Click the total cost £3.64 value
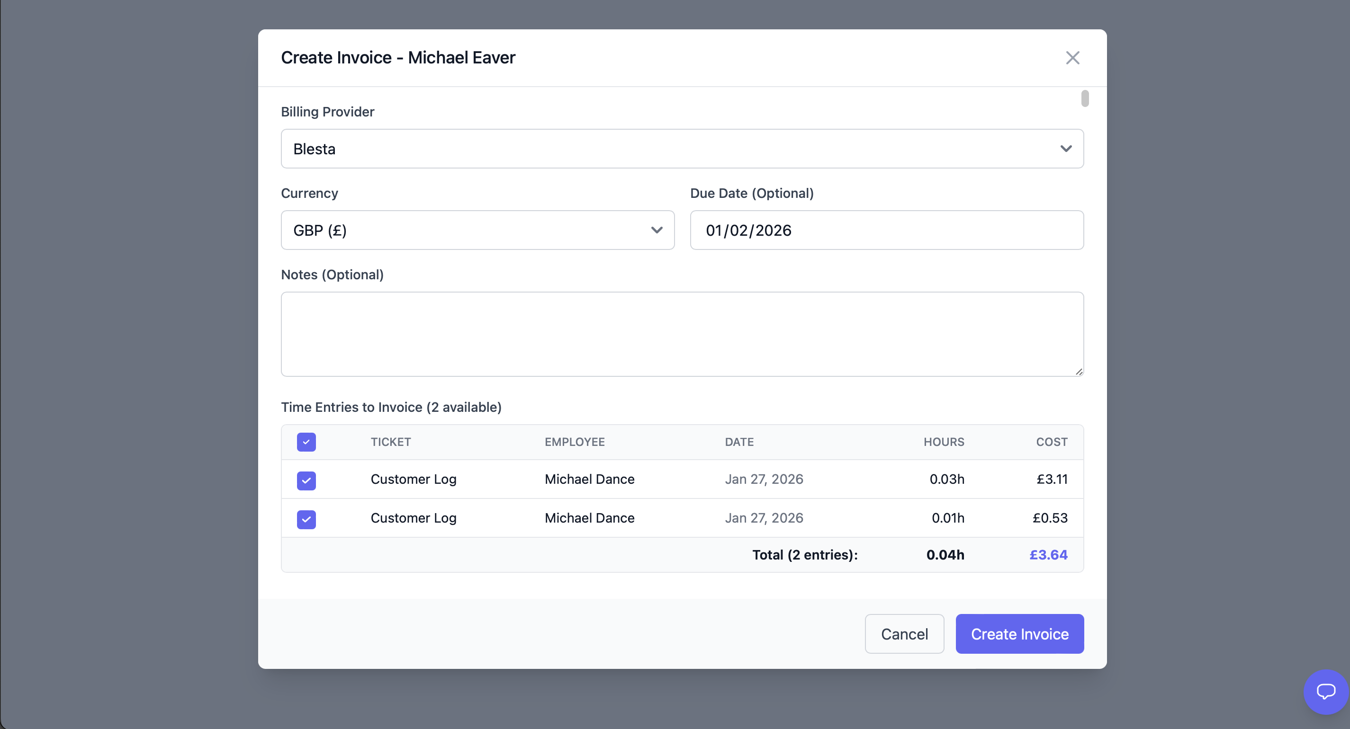Image resolution: width=1350 pixels, height=729 pixels. coord(1048,555)
